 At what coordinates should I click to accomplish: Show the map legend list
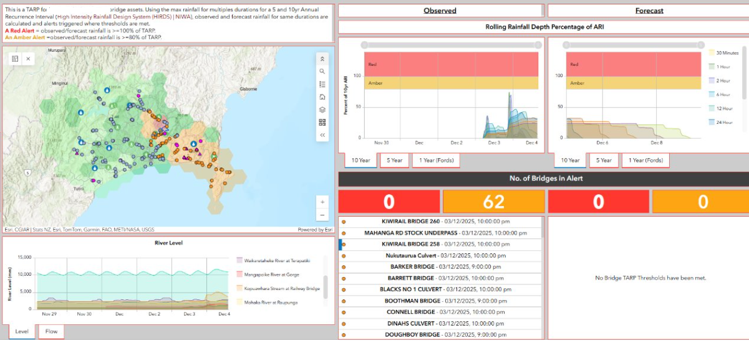coord(322,84)
